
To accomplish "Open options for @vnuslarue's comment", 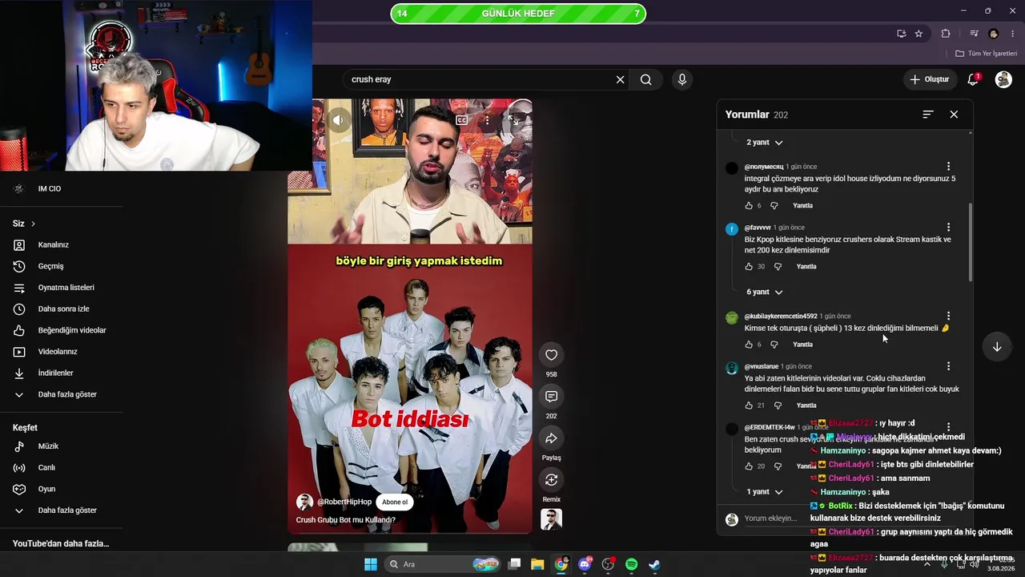I will (948, 366).
